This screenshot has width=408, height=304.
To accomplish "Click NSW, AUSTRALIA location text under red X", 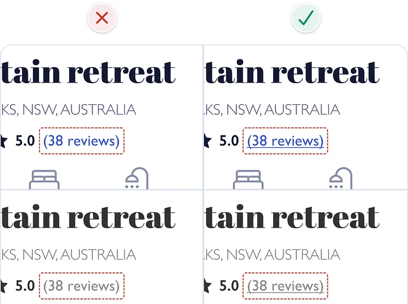I will (x=79, y=110).
